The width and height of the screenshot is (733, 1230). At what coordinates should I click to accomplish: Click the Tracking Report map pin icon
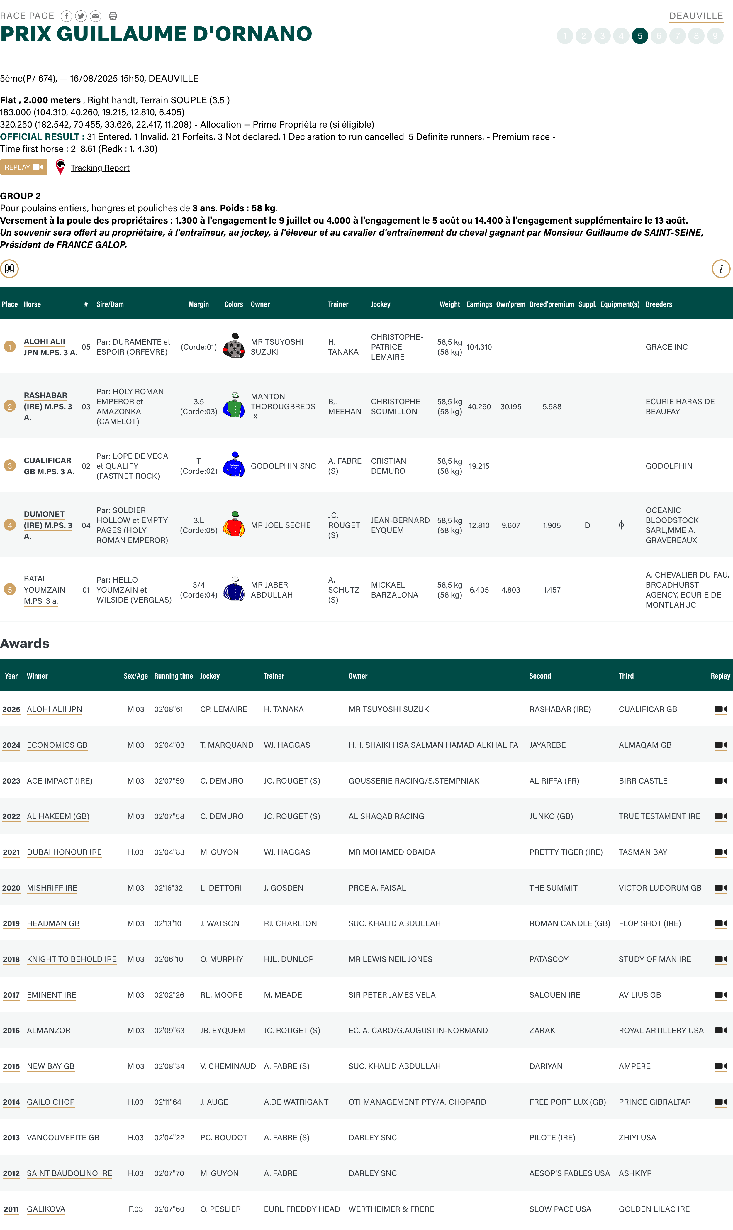point(60,167)
